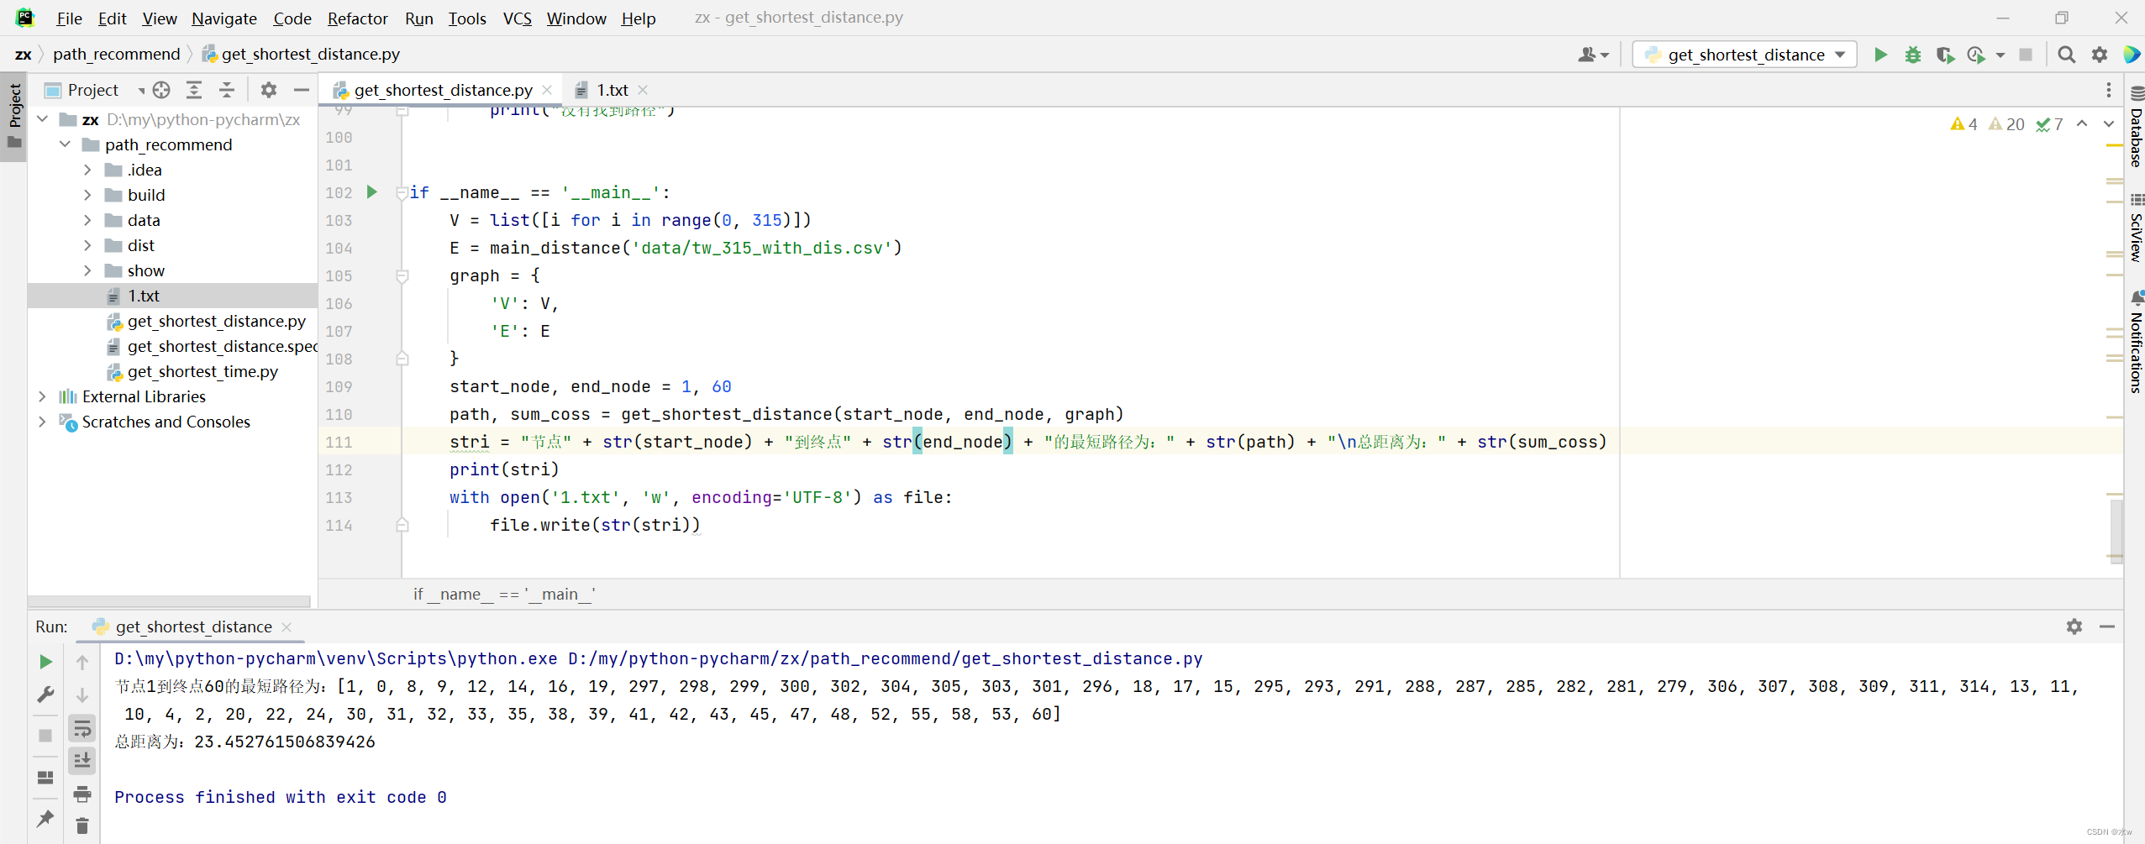Click path_recommend in the breadcrumb bar
The height and width of the screenshot is (844, 2145).
(x=117, y=55)
